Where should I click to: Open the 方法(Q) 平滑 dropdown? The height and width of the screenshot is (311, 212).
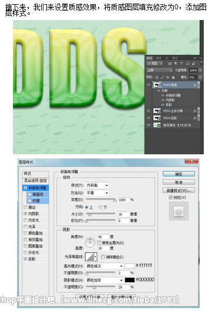coord(97,193)
